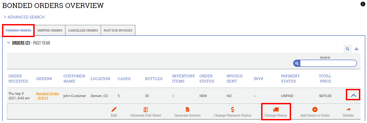Open order Details arrow icon

tap(348, 110)
